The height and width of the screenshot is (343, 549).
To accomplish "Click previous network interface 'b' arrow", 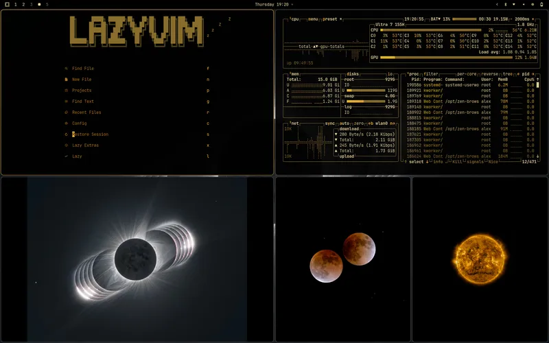I will click(x=371, y=123).
